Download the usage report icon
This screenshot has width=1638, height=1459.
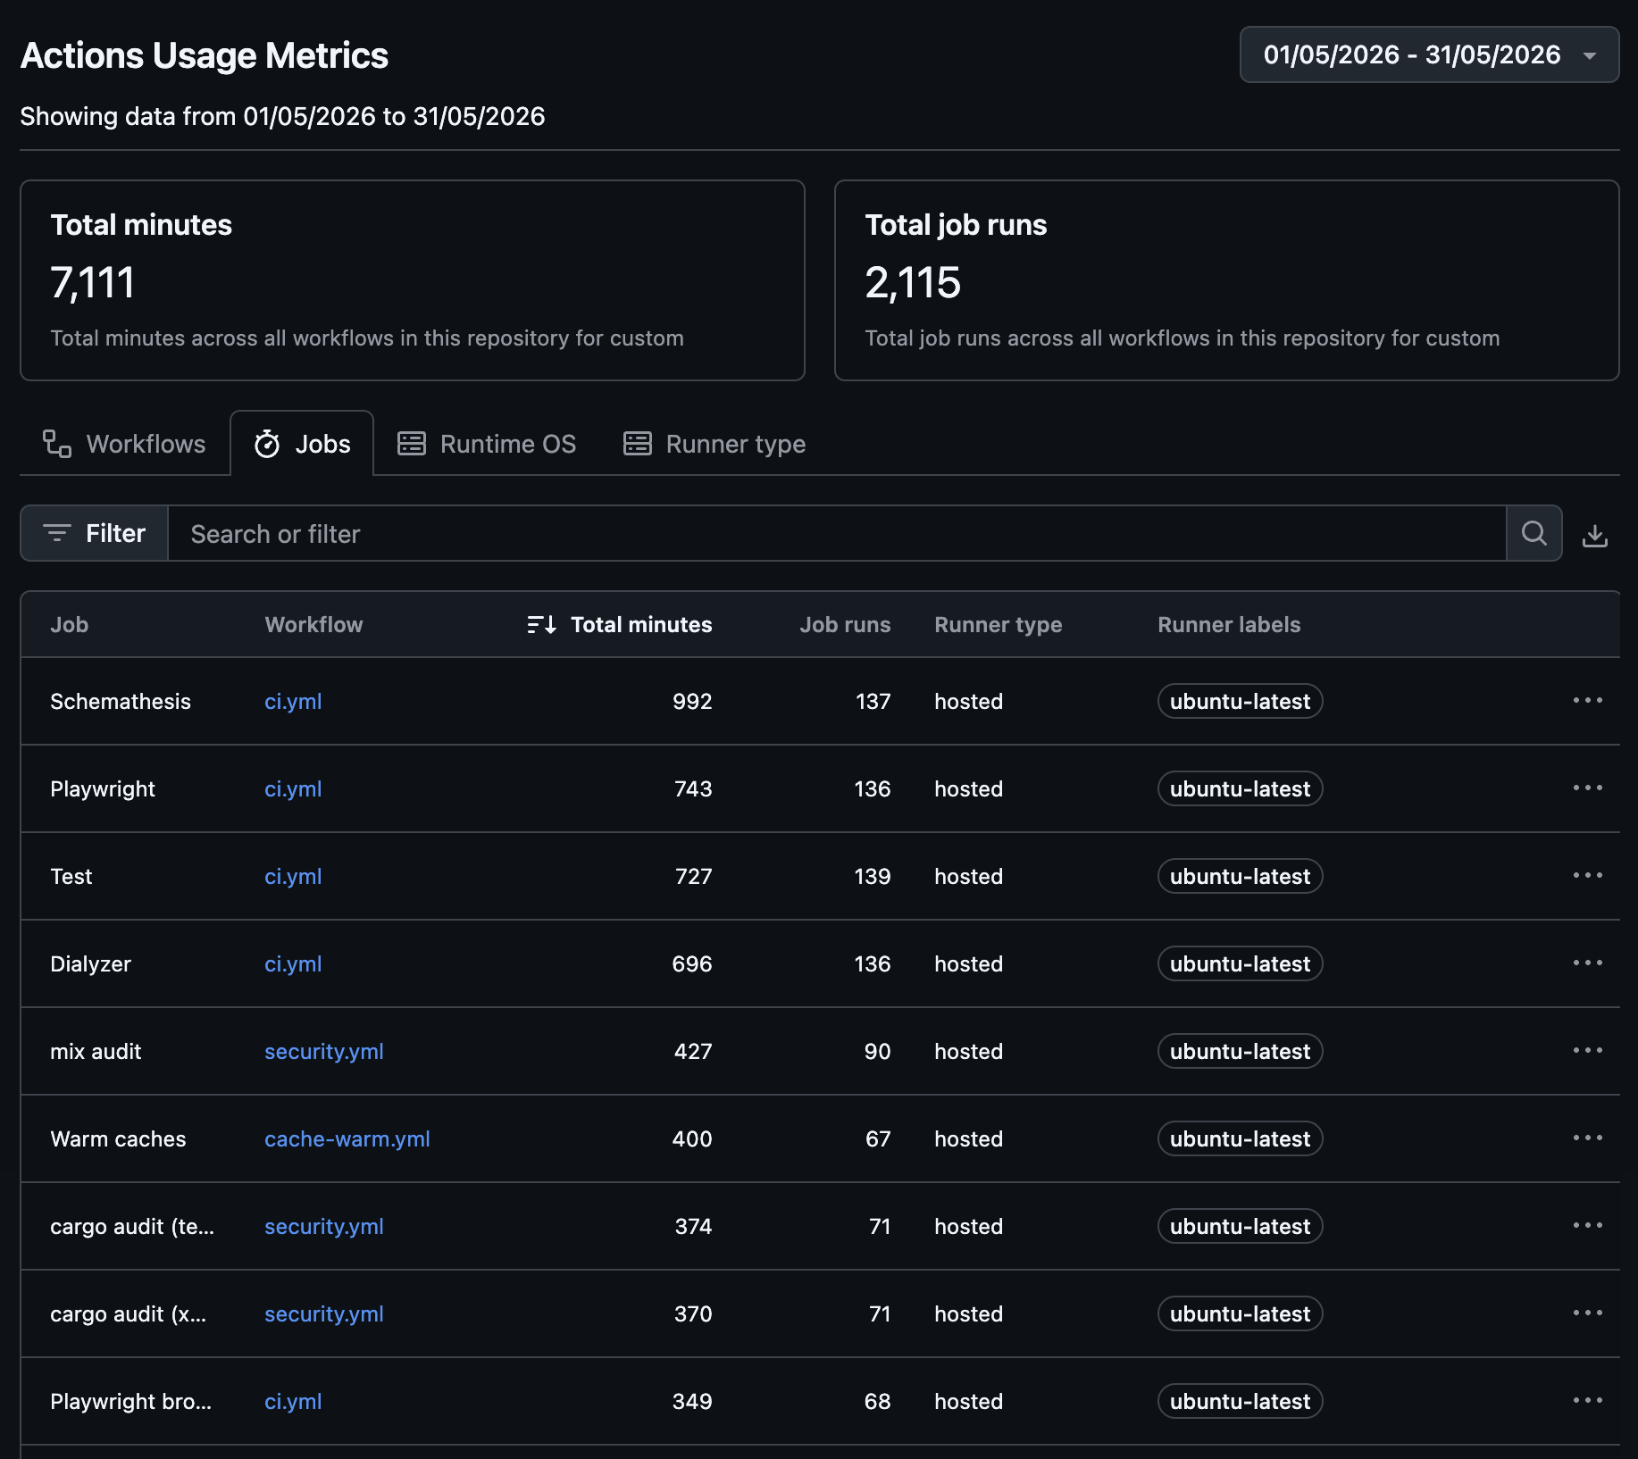pos(1594,535)
